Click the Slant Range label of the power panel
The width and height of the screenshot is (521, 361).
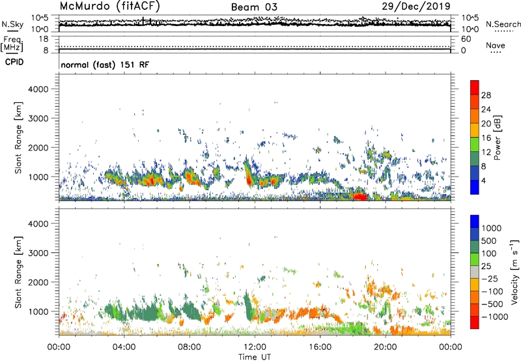point(18,137)
